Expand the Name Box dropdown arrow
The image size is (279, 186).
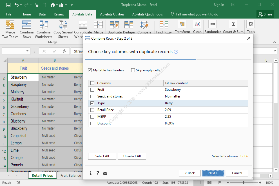[28, 51]
